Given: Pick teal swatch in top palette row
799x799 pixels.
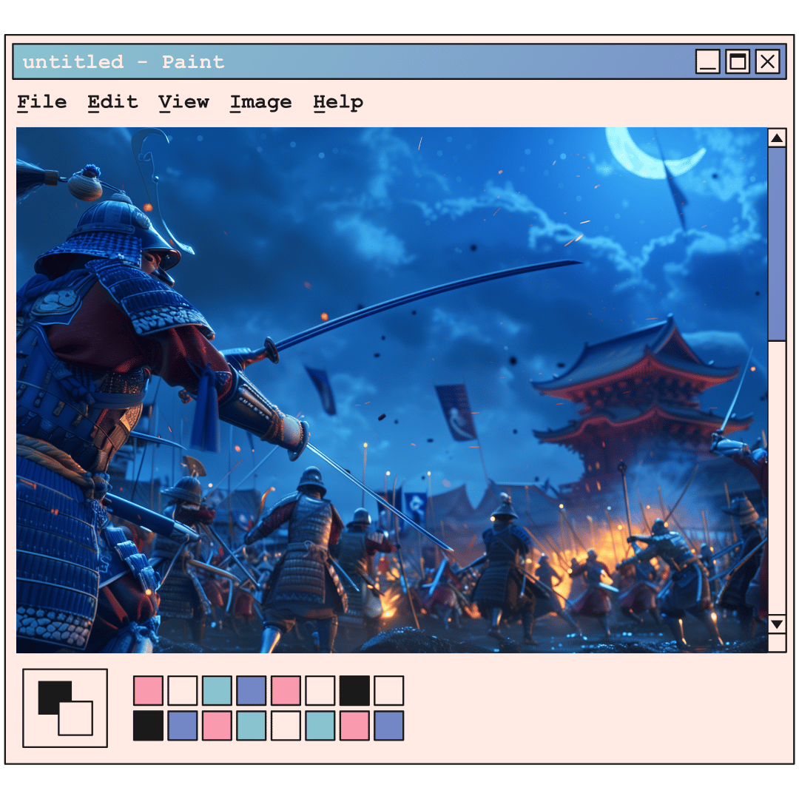Looking at the screenshot, I should [x=217, y=690].
